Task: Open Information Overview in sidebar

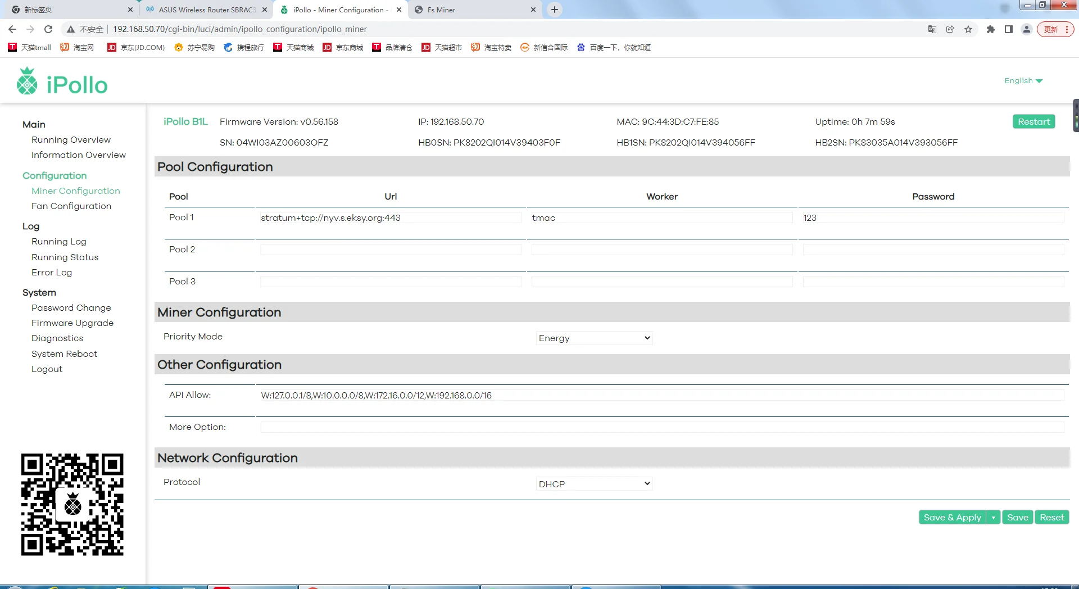Action: [x=79, y=155]
